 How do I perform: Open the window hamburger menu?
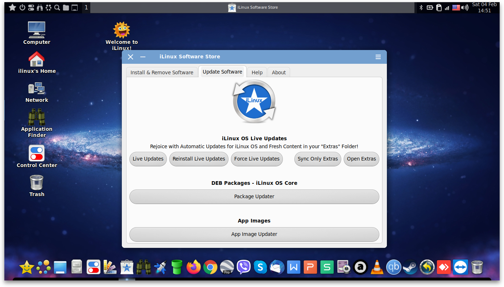click(378, 57)
